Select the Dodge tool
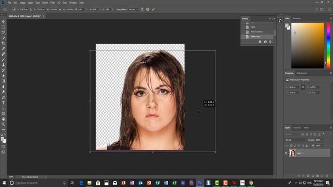Image resolution: width=333 pixels, height=187 pixels. tap(4, 92)
